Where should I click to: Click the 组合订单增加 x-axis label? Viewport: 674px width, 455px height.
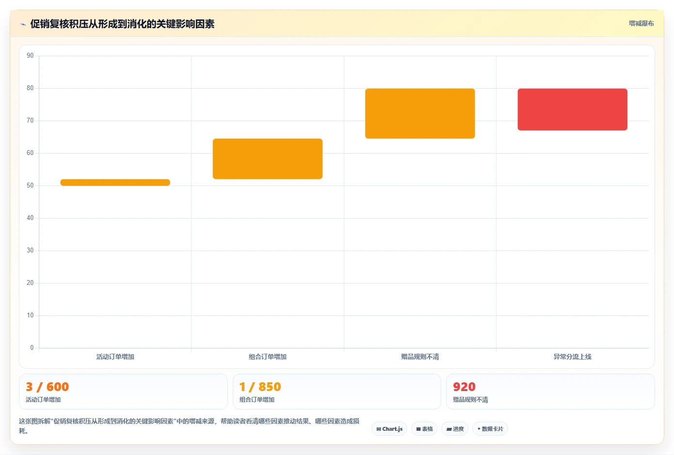pos(268,357)
